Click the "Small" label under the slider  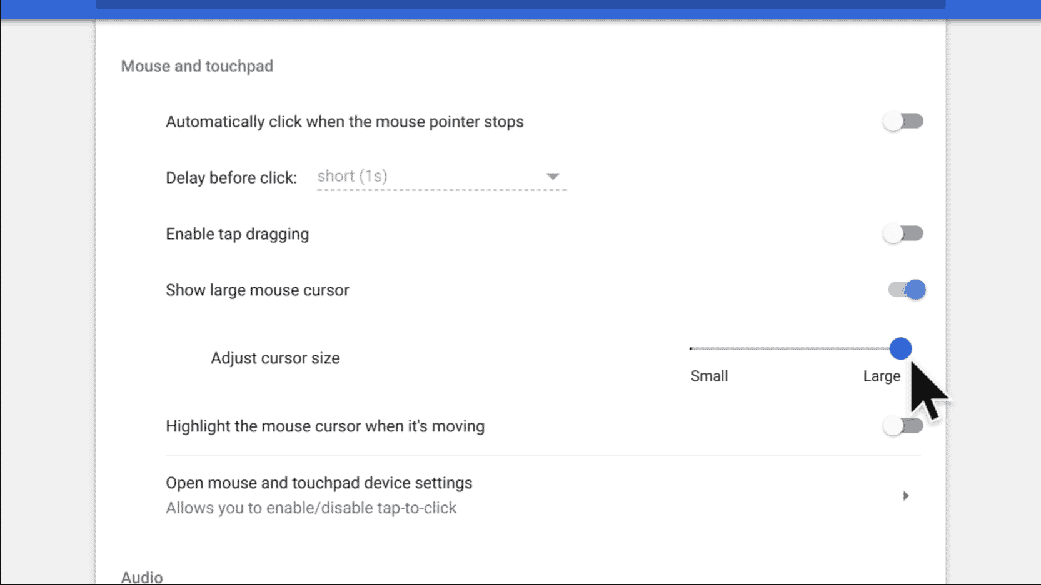tap(709, 376)
